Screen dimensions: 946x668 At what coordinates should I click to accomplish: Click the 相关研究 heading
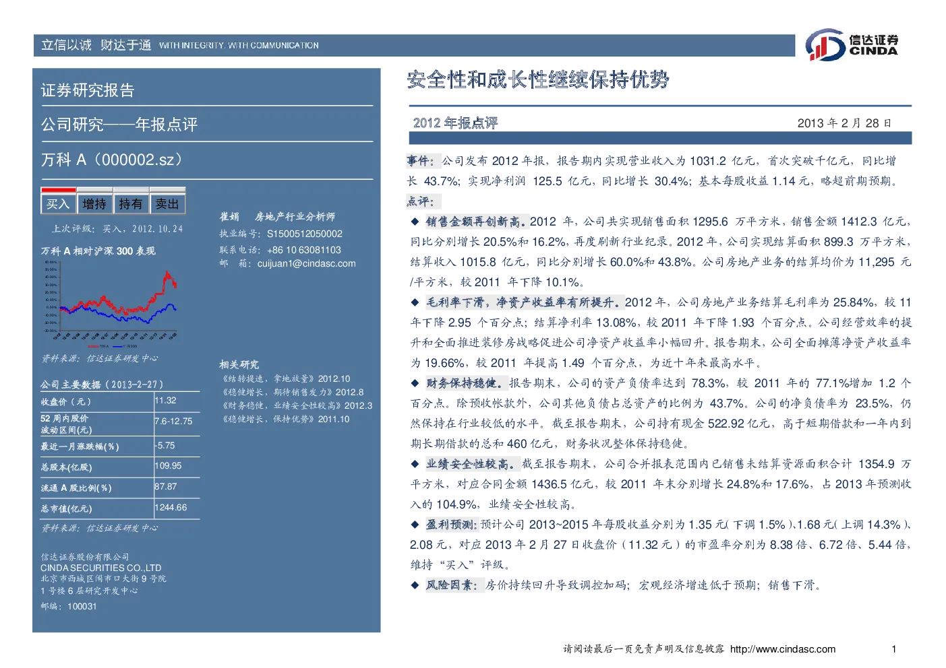point(239,364)
